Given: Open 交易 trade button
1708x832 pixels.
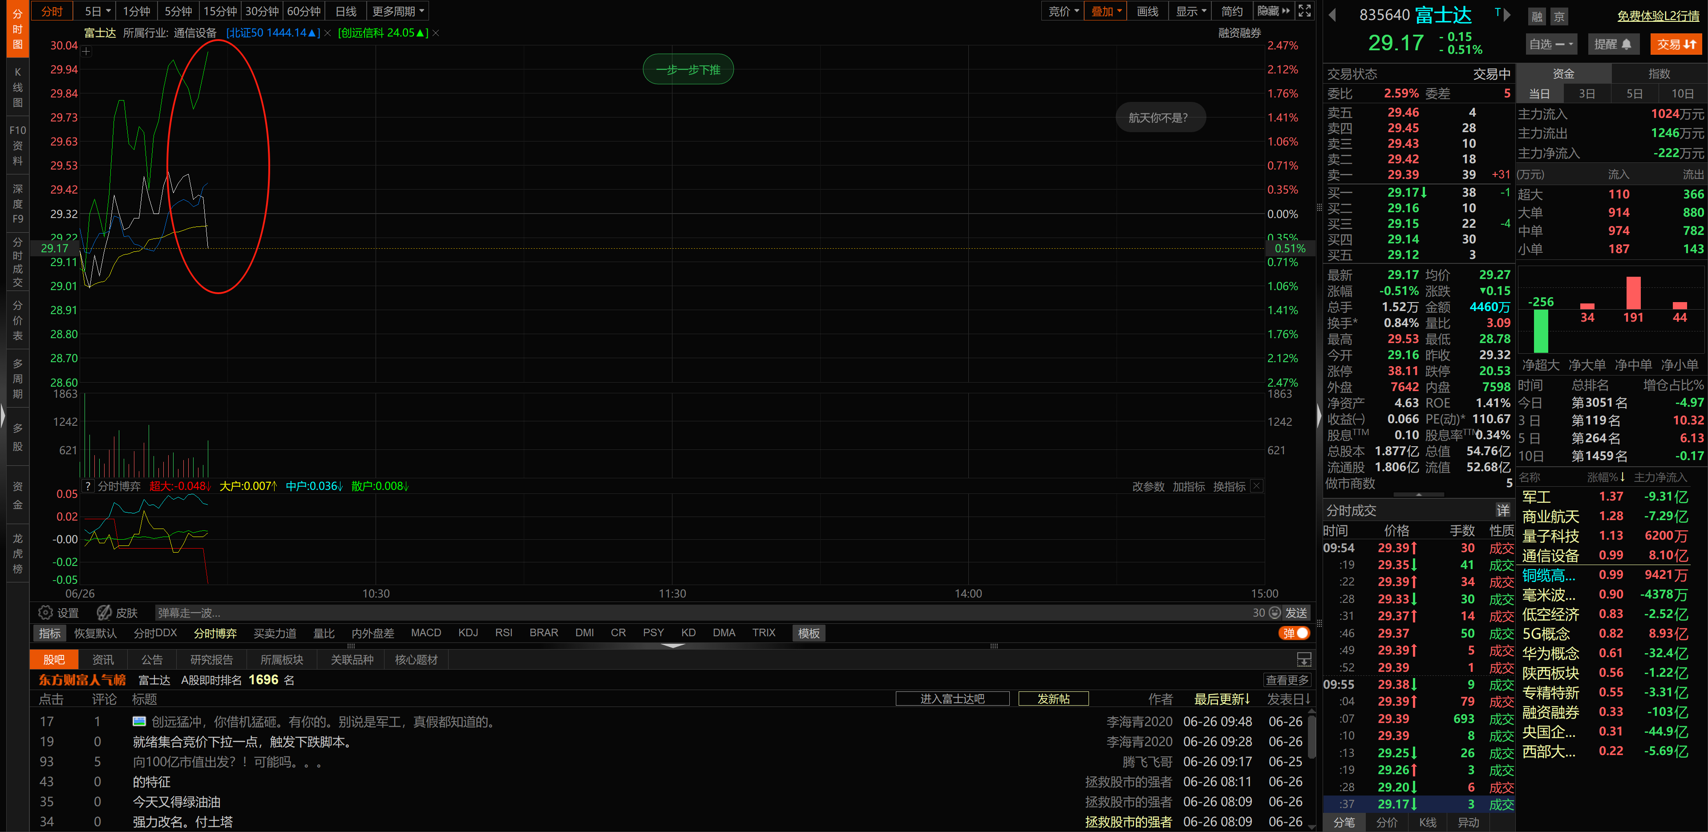Looking at the screenshot, I should point(1676,44).
